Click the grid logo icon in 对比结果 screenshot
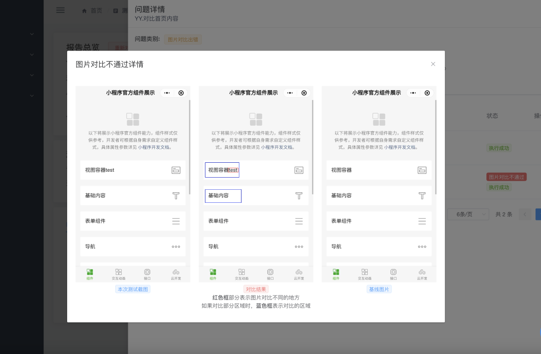Viewport: 541px width, 354px height. point(256,119)
